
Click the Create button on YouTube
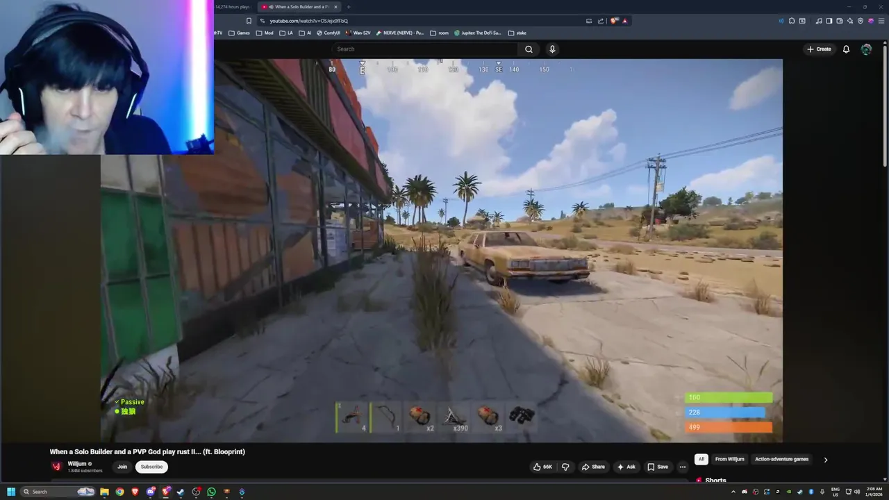coord(819,49)
